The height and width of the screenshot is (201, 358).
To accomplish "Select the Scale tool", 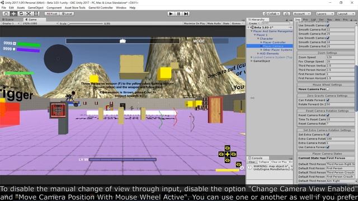I will pyautogui.click(x=29, y=13).
